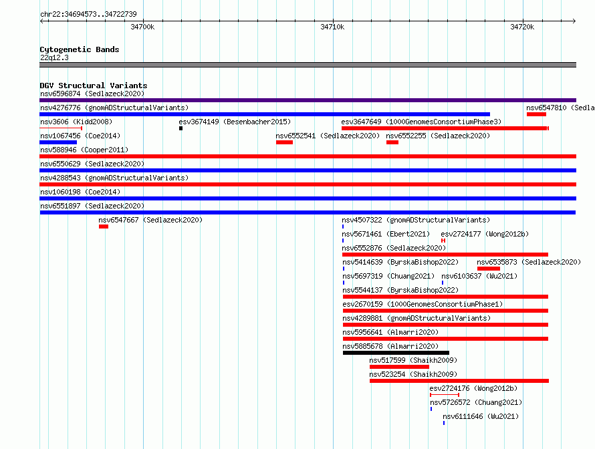Click the red esv2724177 variant marker
The image size is (595, 449).
point(443,241)
